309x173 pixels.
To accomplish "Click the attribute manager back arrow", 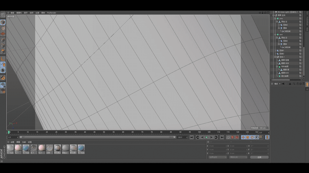I will click(283, 84).
